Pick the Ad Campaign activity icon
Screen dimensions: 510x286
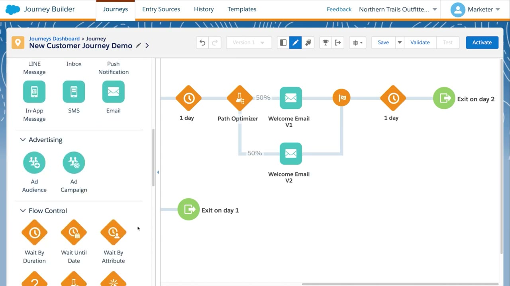(x=74, y=162)
